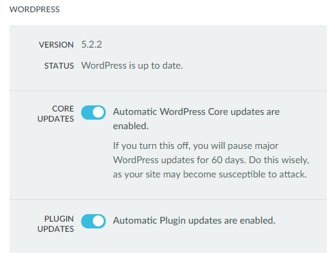Select the STATUS label
This screenshot has width=335, height=259.
(x=59, y=66)
